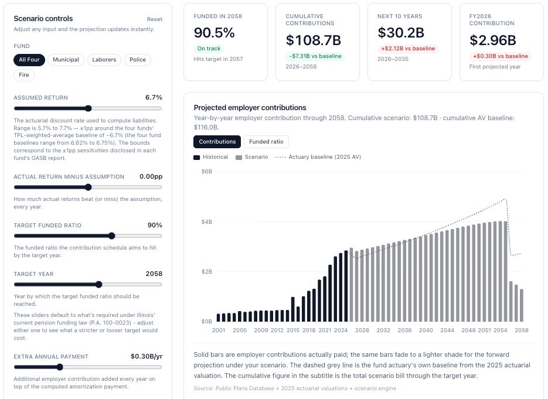Screen dimensions: 548x399
Task: Click the last 2058 scenario bar
Action: (x=522, y=305)
